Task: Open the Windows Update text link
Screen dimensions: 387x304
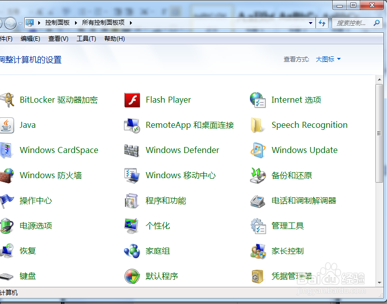Action: pos(304,150)
